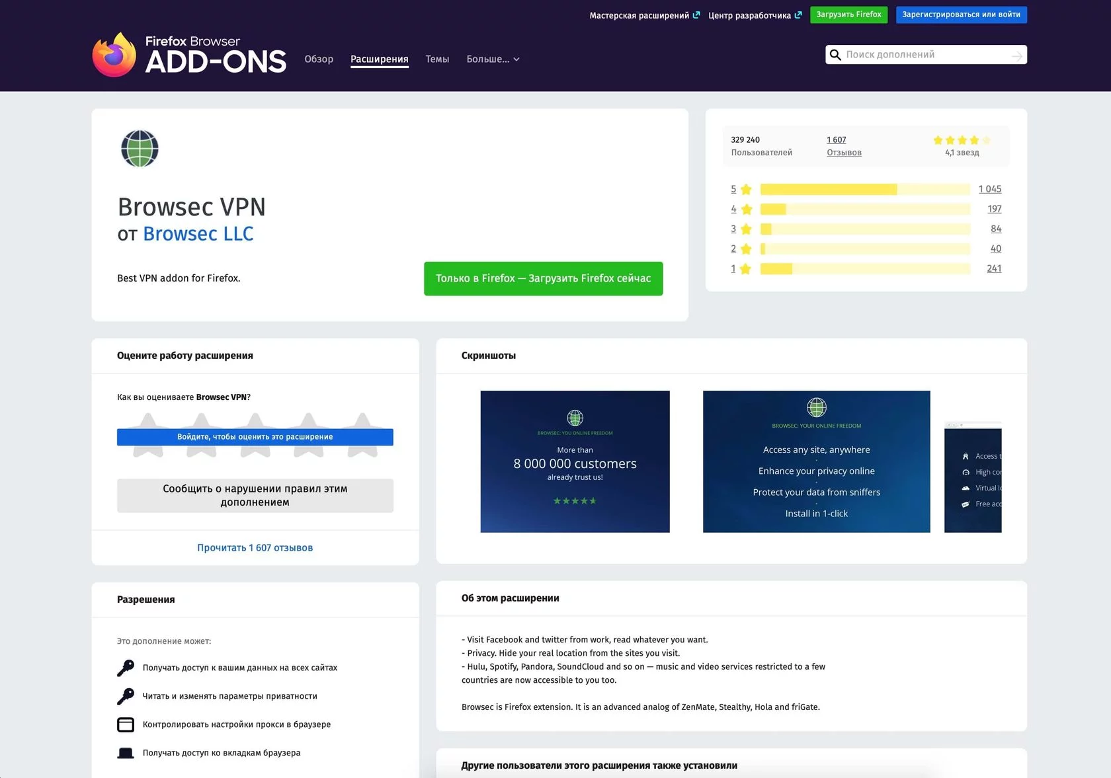Screen dimensions: 1111x778
Task: Open the Access any site, anywhere screenshot
Action: coord(816,461)
